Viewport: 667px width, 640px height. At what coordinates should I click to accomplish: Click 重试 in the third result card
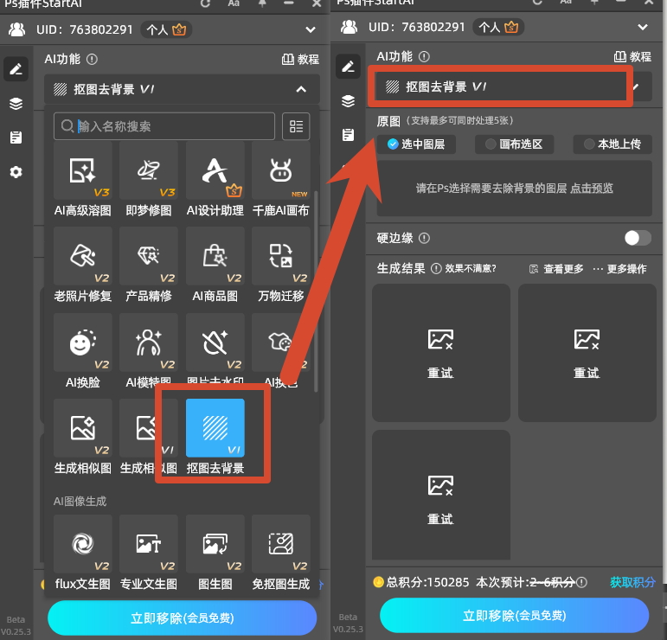(x=440, y=519)
